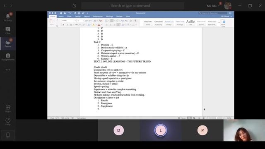Switch to the Insert ribbon tab
265x149 pixels.
point(61,17)
